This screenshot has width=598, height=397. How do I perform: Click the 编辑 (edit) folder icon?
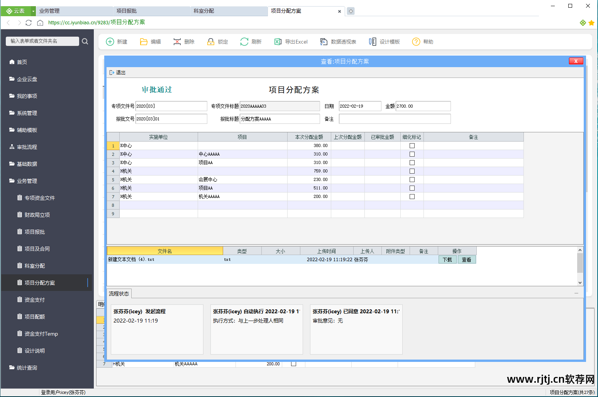point(144,42)
